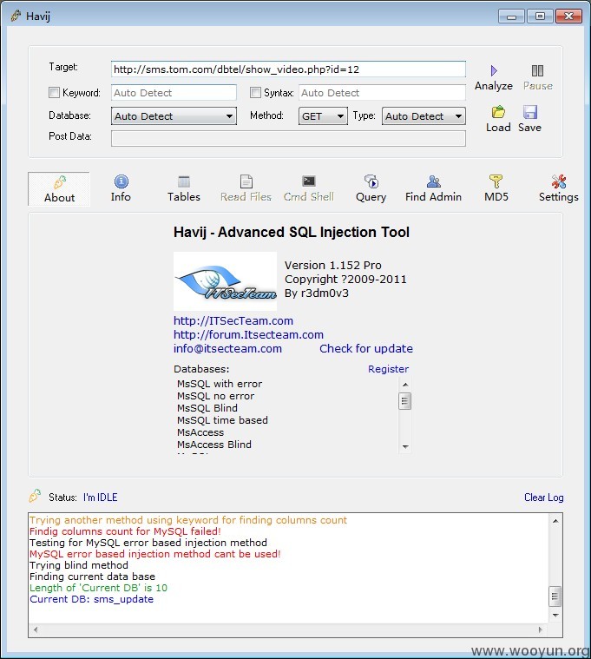
Task: Click the info@itsecteam.com email link
Action: click(227, 348)
